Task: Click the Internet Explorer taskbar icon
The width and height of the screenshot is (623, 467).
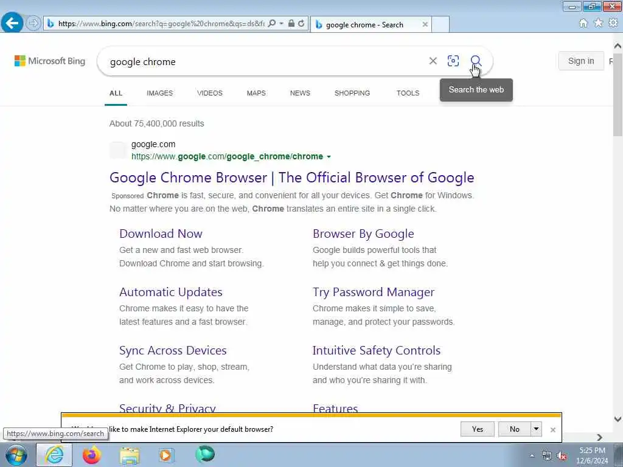Action: click(x=54, y=455)
